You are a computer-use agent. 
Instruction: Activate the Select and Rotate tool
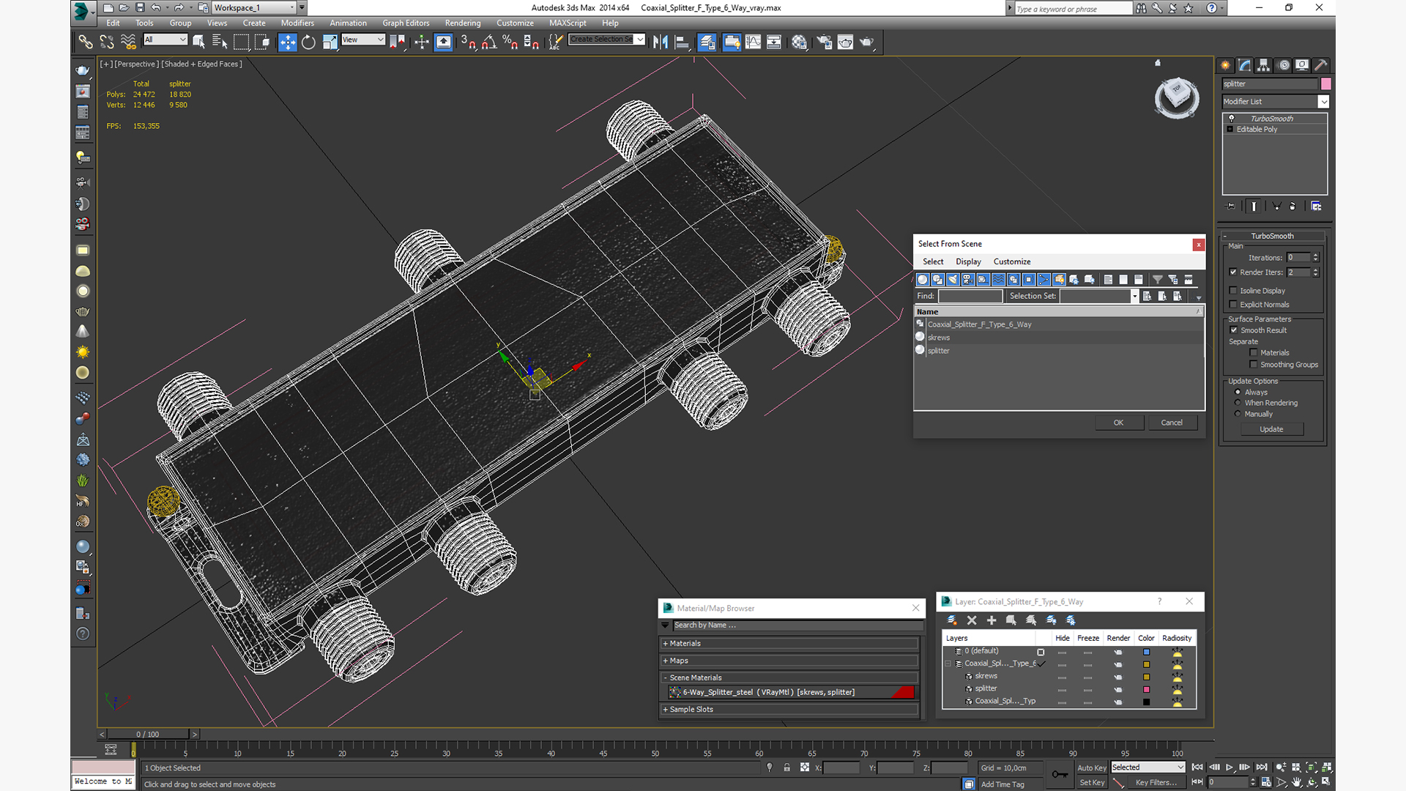click(x=308, y=42)
